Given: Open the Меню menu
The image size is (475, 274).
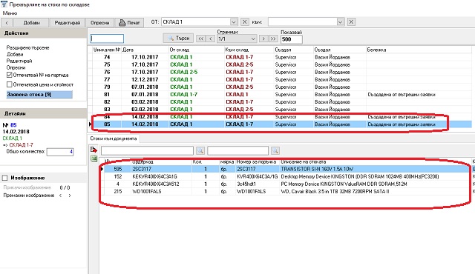Looking at the screenshot, I should tap(10, 13).
